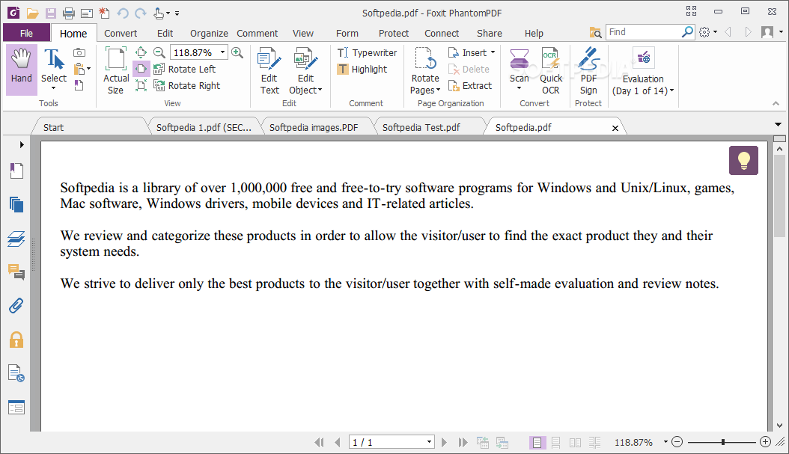Open search settings gear dropdown

[x=708, y=32]
